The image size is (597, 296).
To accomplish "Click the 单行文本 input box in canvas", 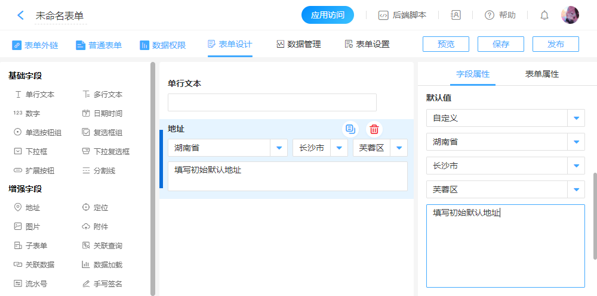I will [x=272, y=102].
